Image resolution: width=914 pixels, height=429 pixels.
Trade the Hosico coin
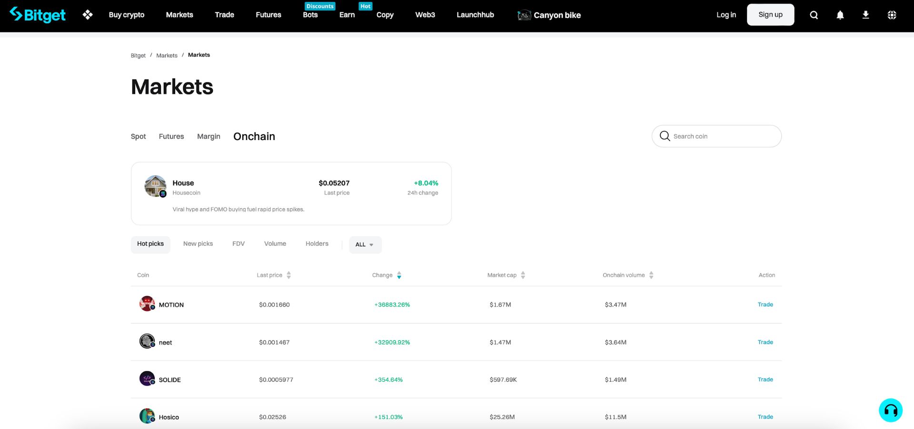[x=765, y=417]
